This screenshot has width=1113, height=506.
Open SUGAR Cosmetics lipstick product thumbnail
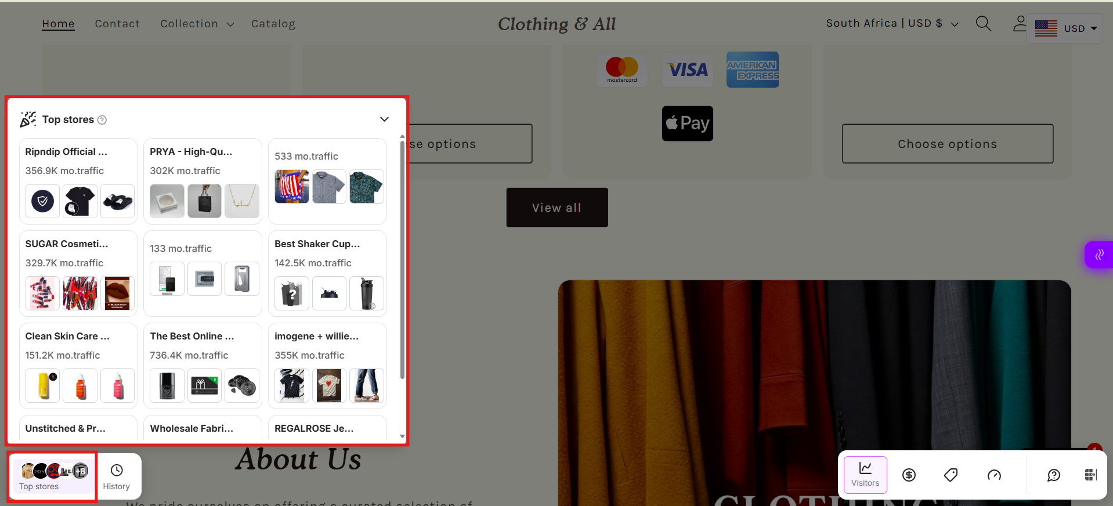(x=42, y=293)
